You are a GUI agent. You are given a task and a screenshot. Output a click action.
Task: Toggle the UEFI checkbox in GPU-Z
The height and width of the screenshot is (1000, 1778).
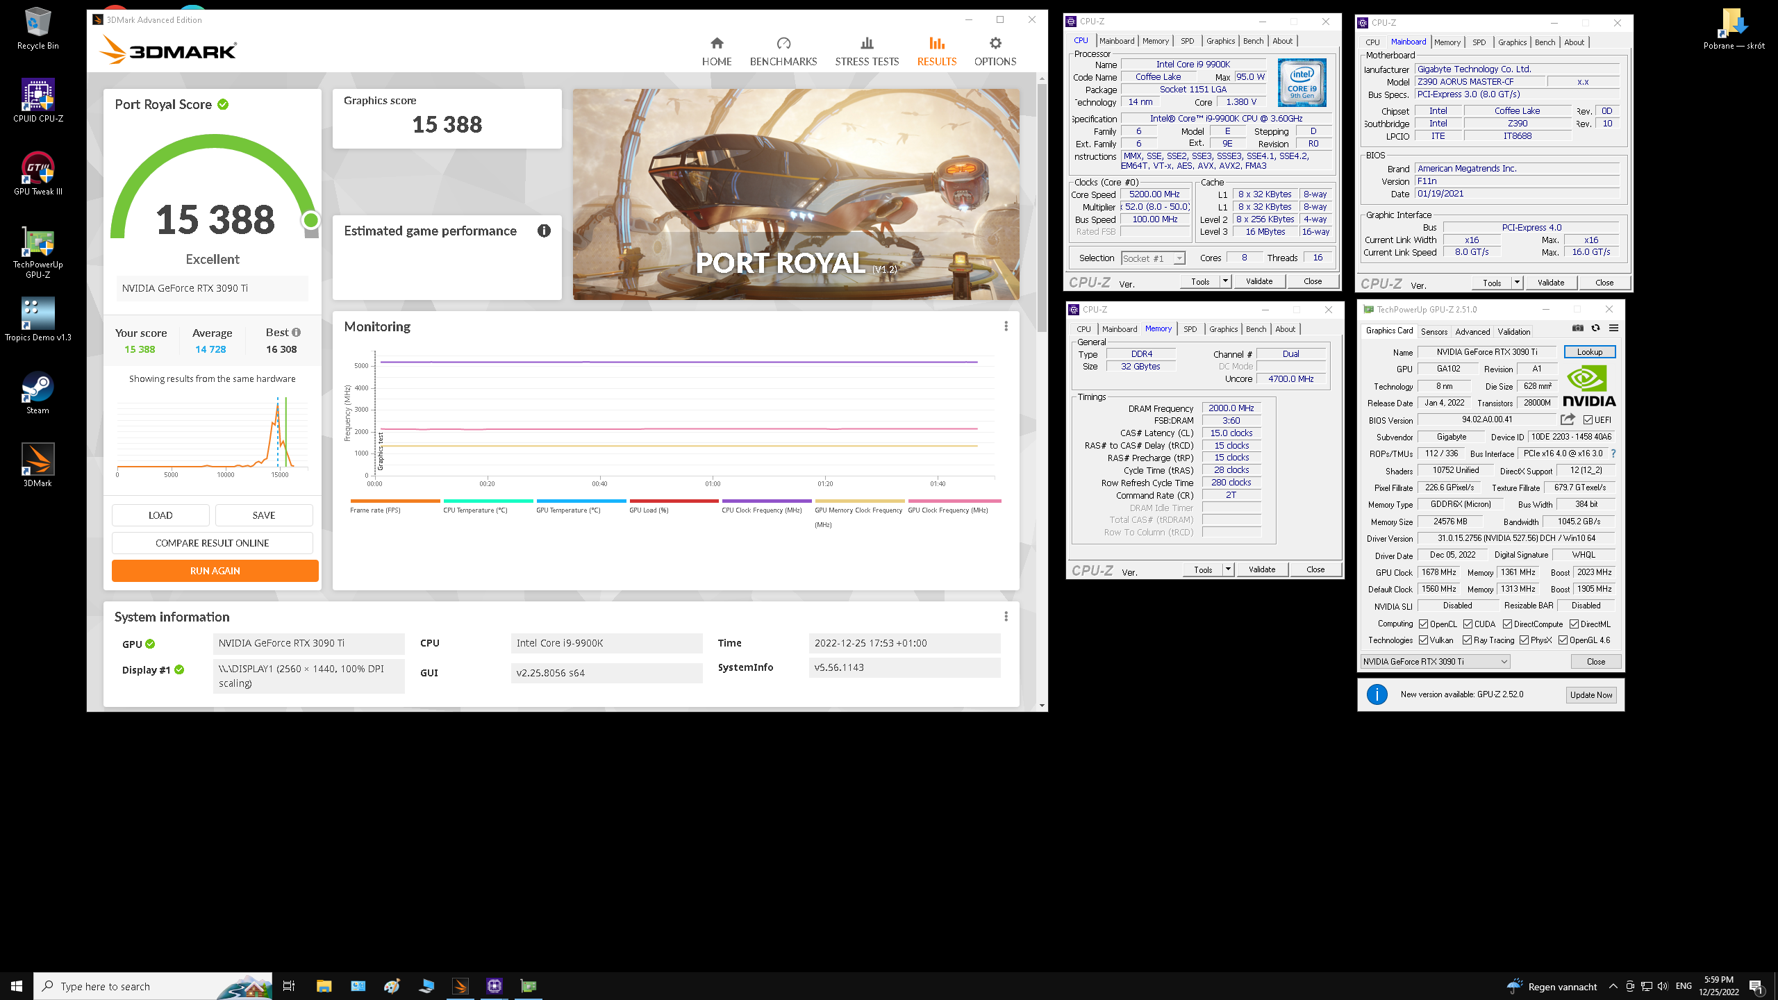click(1588, 420)
